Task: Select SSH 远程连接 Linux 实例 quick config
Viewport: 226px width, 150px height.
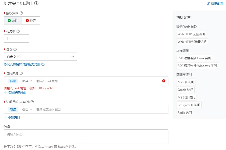Action: pyautogui.click(x=195, y=58)
